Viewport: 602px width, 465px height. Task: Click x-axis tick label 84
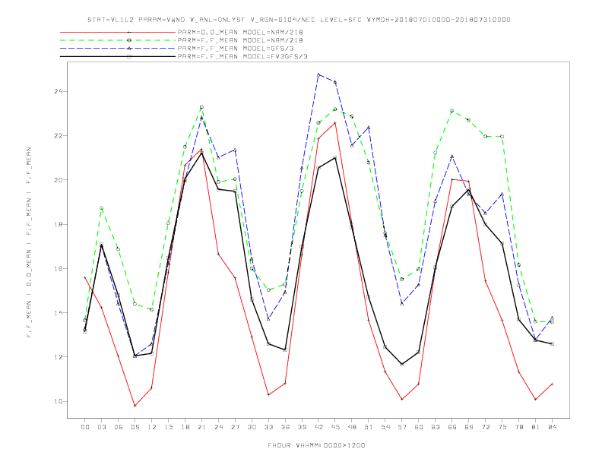(552, 427)
